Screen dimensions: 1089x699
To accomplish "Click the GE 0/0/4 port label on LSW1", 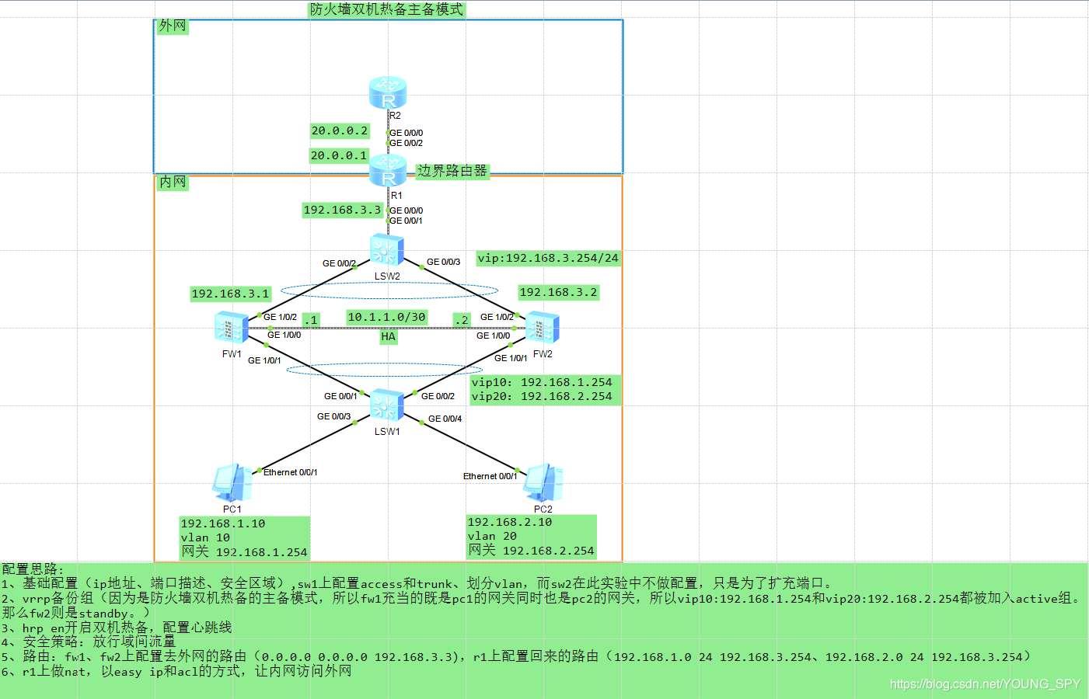I will pos(445,419).
